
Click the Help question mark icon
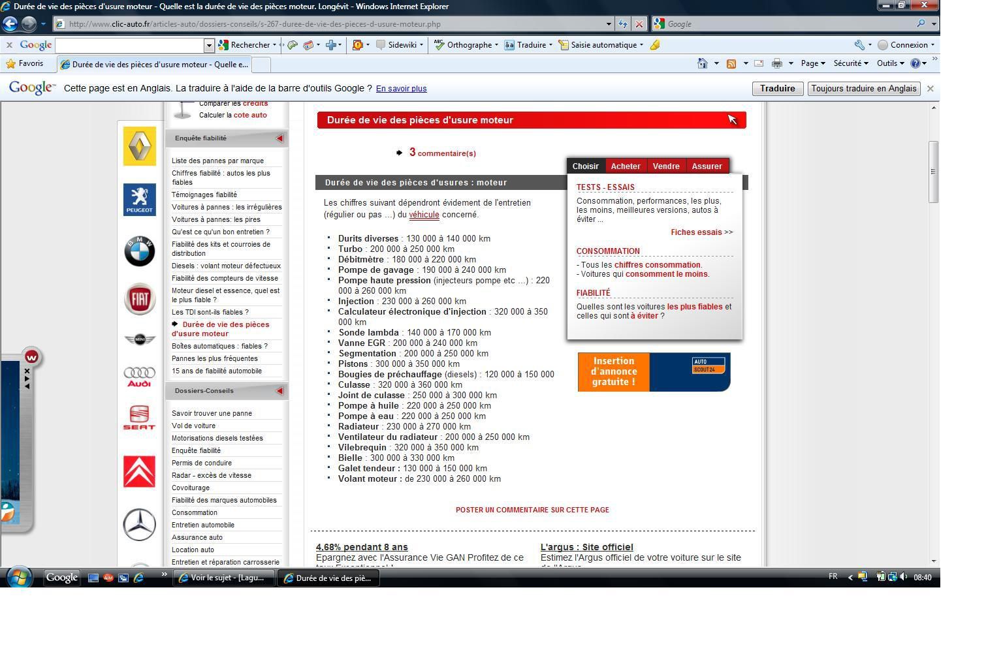[915, 63]
